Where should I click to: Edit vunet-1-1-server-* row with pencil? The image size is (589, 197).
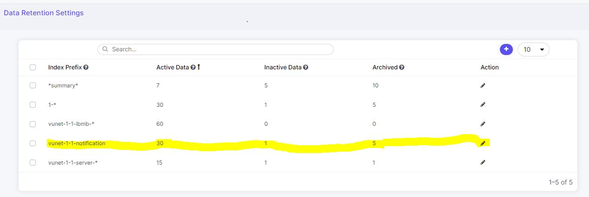pos(483,162)
